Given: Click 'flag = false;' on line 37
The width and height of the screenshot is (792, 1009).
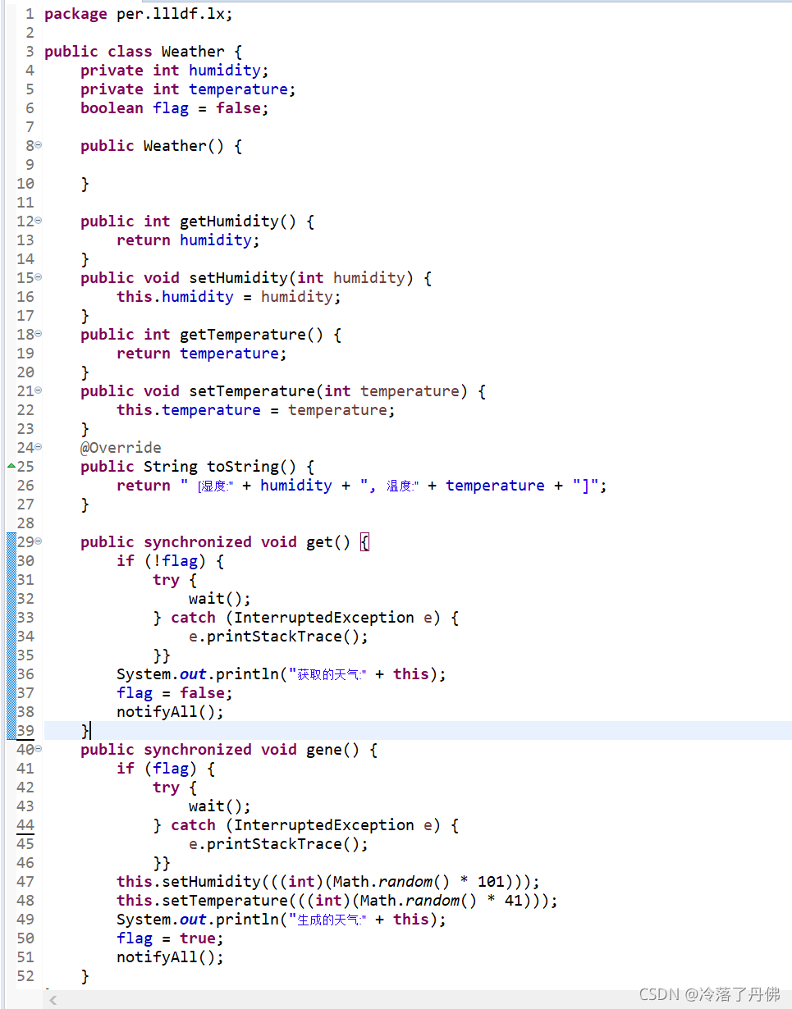Looking at the screenshot, I should click(x=175, y=693).
